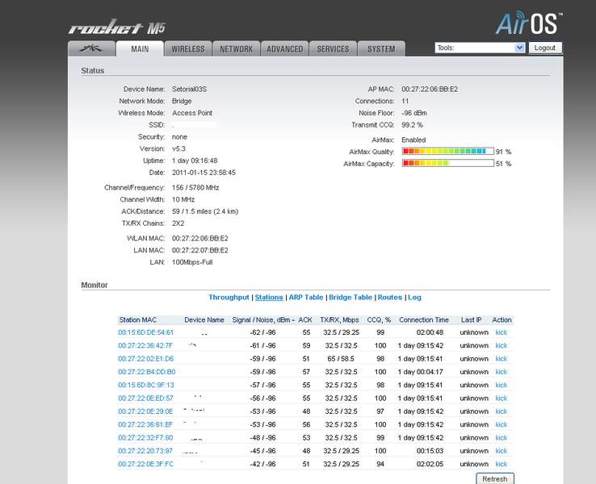Image resolution: width=596 pixels, height=484 pixels.
Task: Open station 00:27:22:32:F7:80
Action: [145, 438]
